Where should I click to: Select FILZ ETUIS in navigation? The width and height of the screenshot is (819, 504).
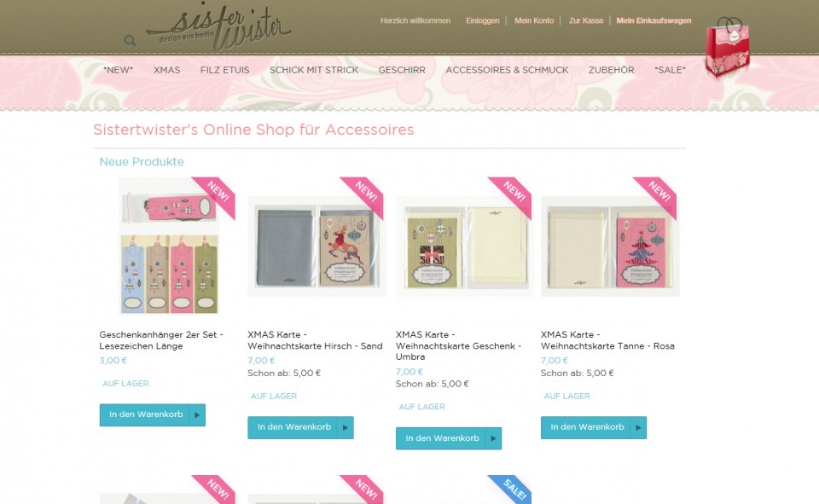[x=224, y=70]
